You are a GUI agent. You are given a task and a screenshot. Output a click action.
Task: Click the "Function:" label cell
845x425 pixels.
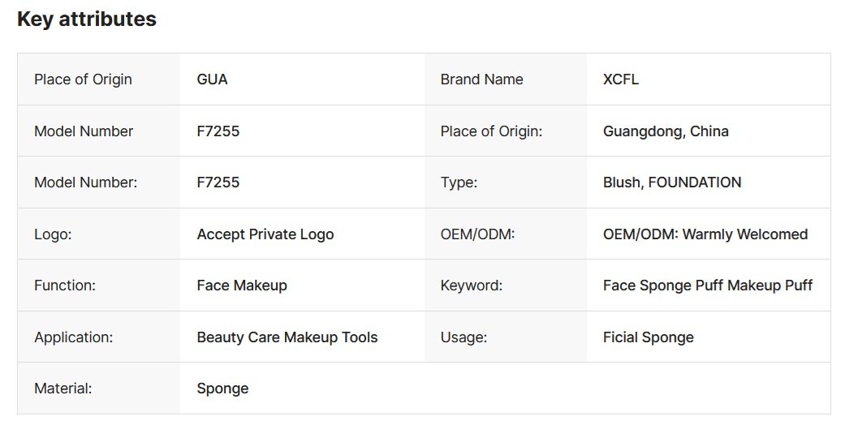coord(65,285)
